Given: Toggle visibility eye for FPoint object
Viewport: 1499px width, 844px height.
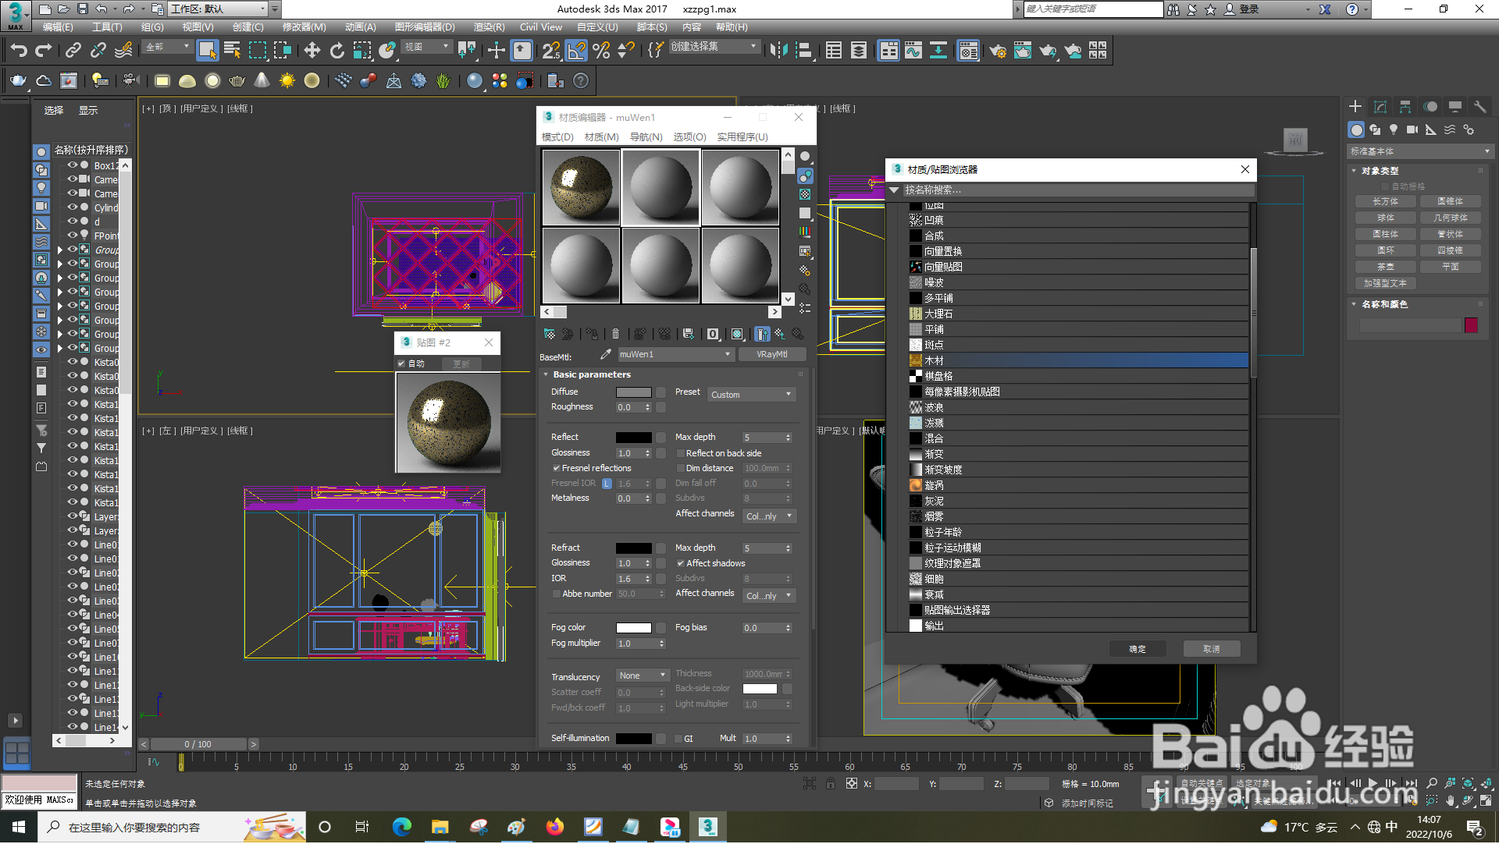Looking at the screenshot, I should pos(73,236).
